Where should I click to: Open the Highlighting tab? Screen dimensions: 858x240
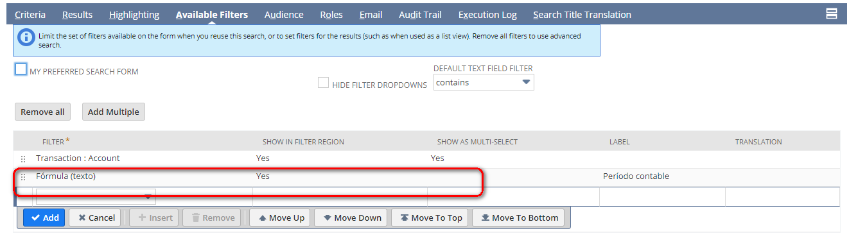134,15
